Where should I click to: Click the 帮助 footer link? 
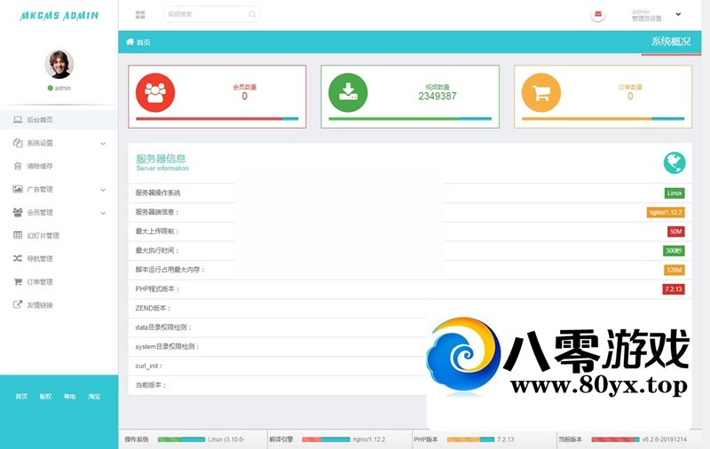point(70,396)
